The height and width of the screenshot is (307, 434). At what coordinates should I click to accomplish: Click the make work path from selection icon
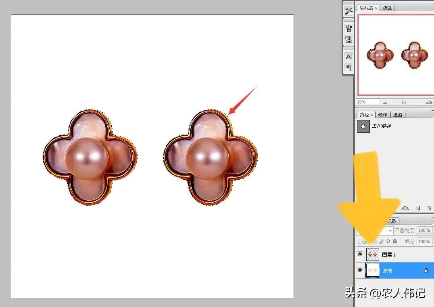406,208
